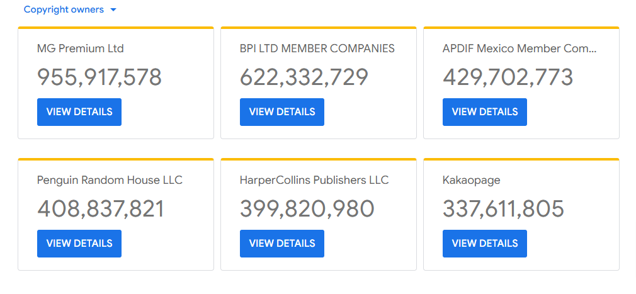636x294 pixels.
Task: Select the MG Premium Ltd card title
Action: point(81,48)
